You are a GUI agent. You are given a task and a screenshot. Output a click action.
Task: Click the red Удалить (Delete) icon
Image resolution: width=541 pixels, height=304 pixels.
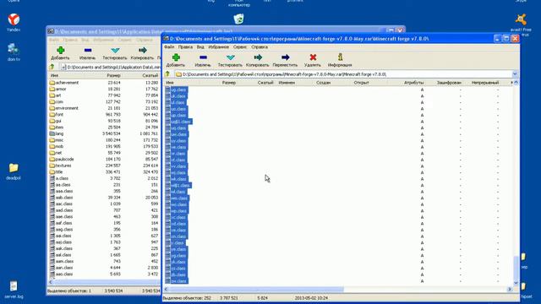[313, 57]
